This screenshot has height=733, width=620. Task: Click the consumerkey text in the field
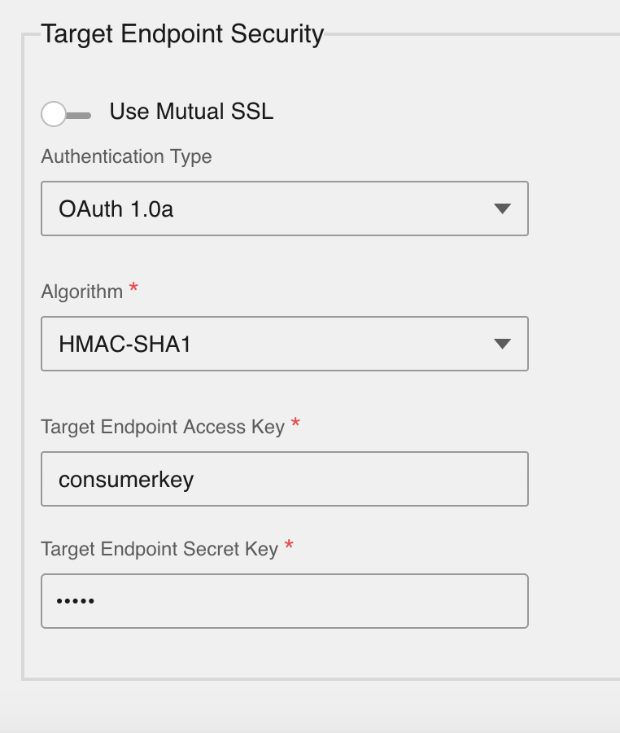[x=126, y=480]
